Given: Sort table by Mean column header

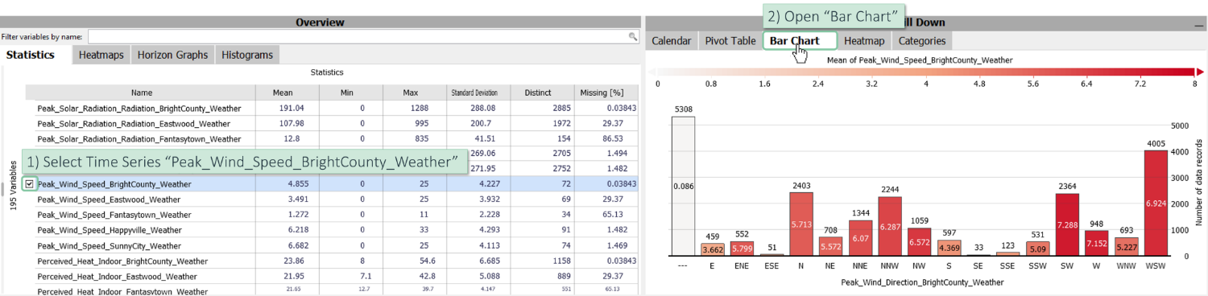Looking at the screenshot, I should (x=288, y=92).
